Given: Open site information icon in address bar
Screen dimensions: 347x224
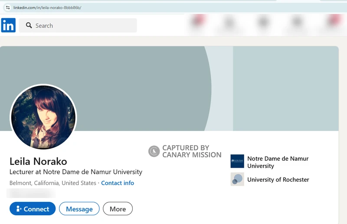Looking at the screenshot, I should click(8, 8).
